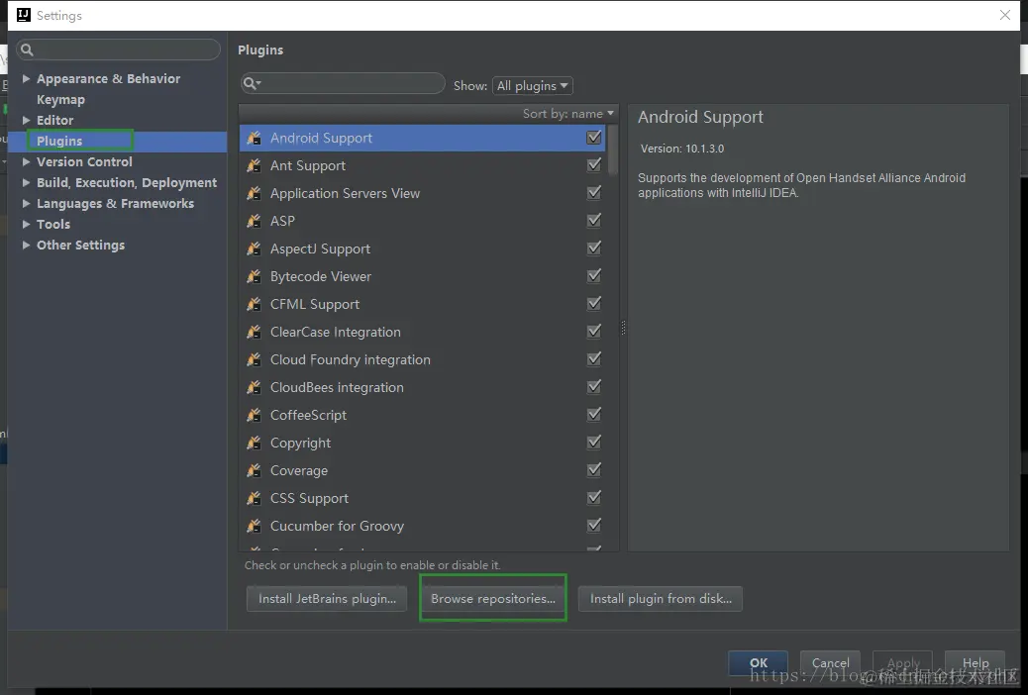The width and height of the screenshot is (1028, 695).
Task: Disable the Cucumber for Groovy checkbox
Action: coord(594,525)
